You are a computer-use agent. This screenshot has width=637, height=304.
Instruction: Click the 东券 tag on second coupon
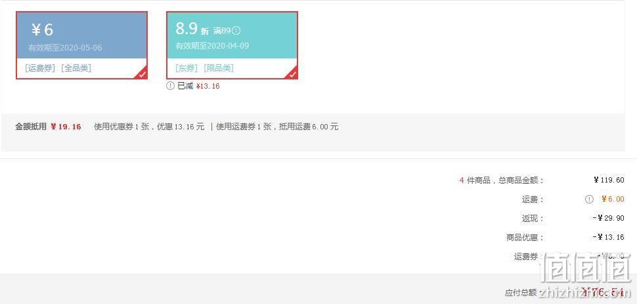click(187, 68)
